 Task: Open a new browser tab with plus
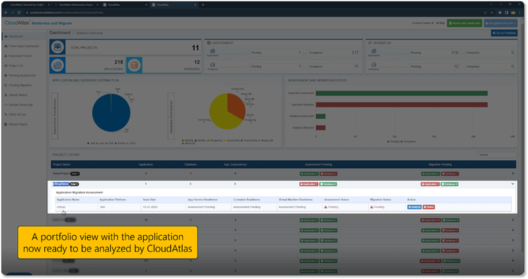[x=203, y=5]
